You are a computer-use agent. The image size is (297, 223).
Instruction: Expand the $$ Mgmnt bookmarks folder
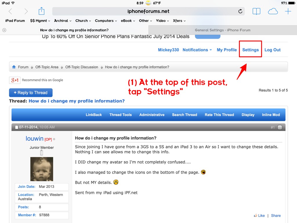(x=40, y=21)
